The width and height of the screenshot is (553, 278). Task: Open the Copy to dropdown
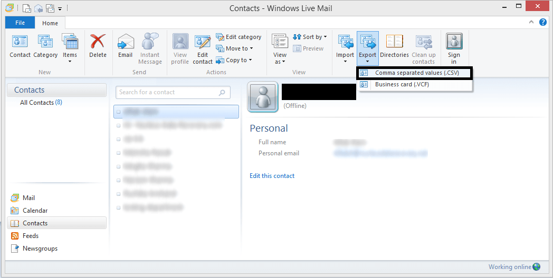click(234, 60)
